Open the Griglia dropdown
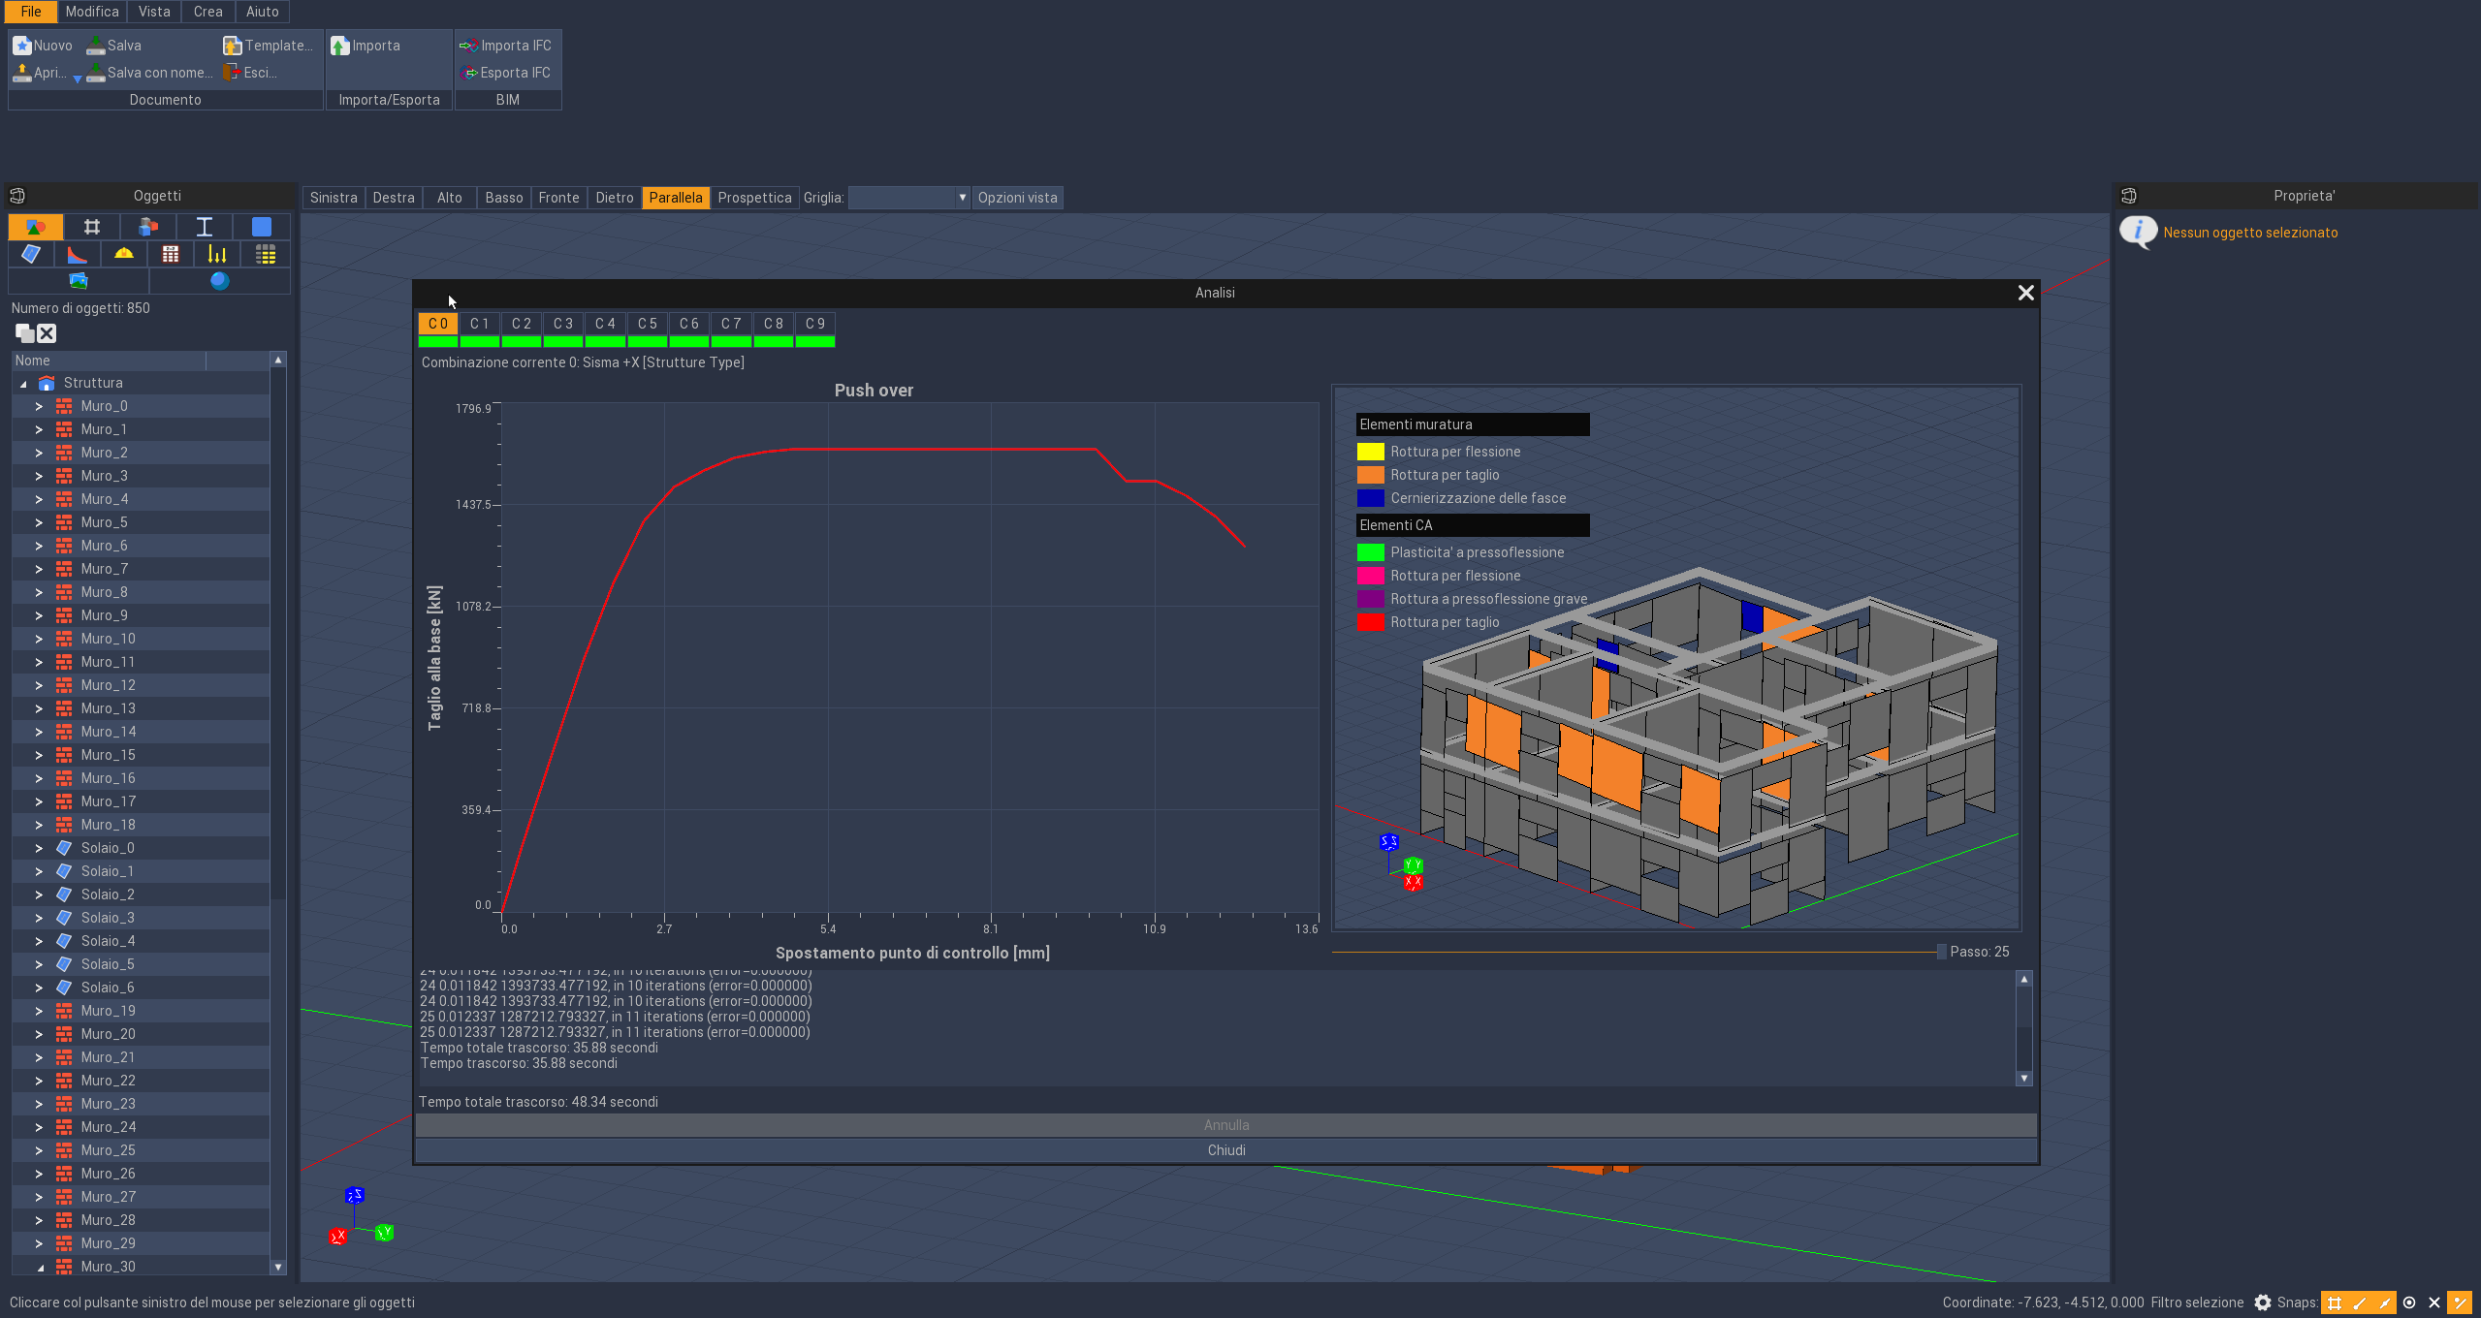Screen dimensions: 2481x1318 point(908,198)
